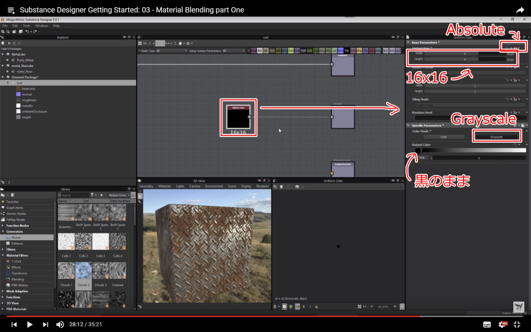Image resolution: width=531 pixels, height=332 pixels.
Task: Add a Levels node (Lvl)
Action: (x=334, y=51)
